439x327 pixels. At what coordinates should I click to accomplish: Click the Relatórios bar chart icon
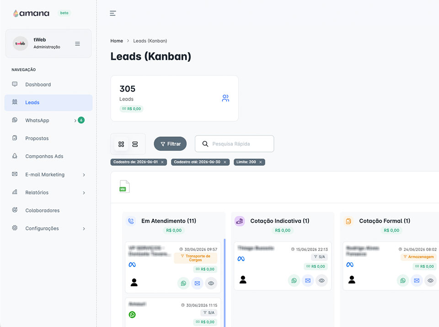[15, 192]
